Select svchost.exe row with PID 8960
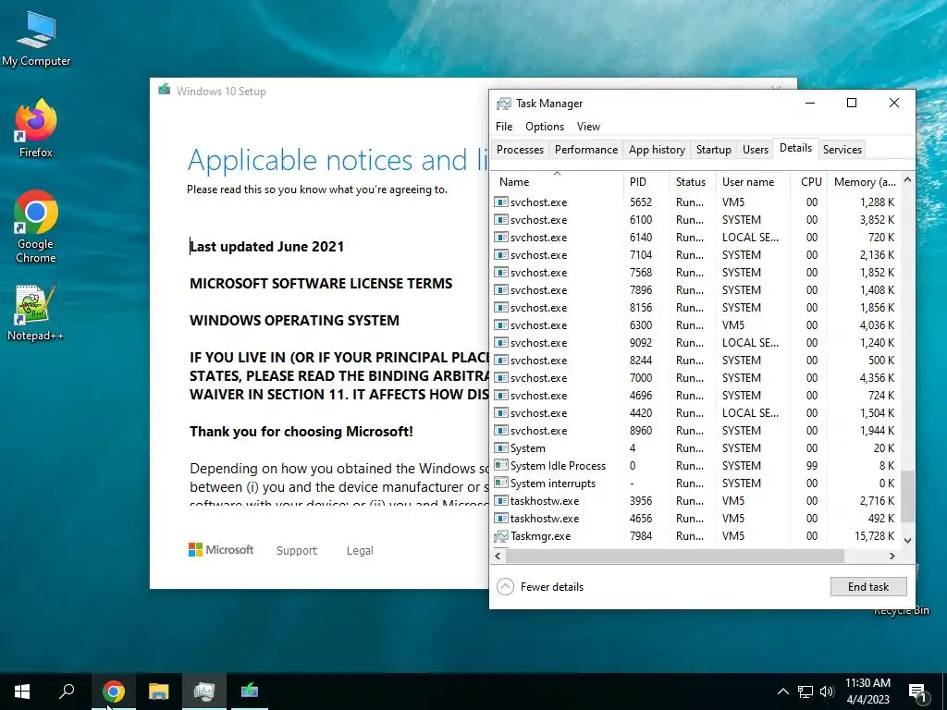 point(695,431)
